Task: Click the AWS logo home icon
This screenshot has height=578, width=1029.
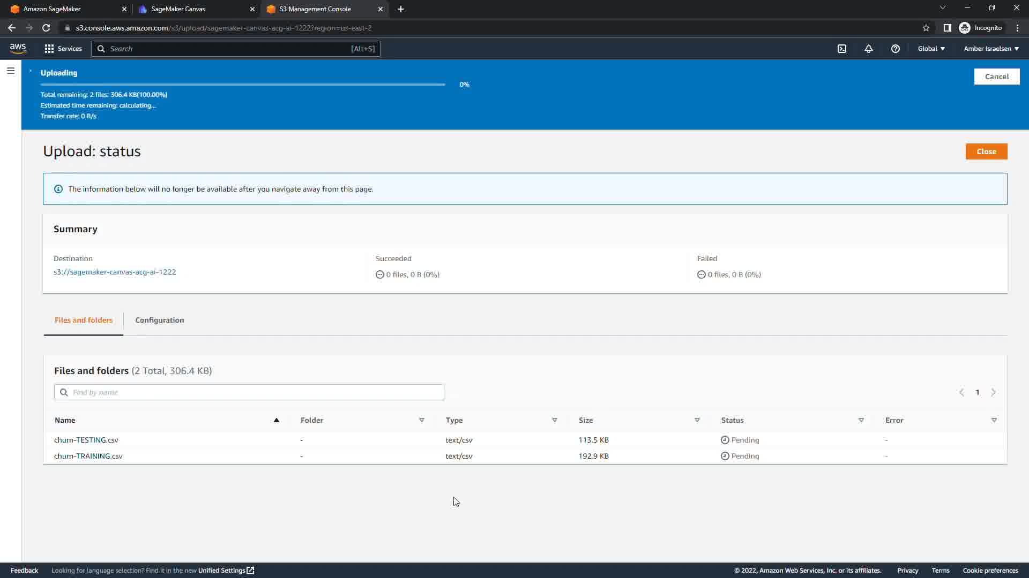Action: (18, 48)
